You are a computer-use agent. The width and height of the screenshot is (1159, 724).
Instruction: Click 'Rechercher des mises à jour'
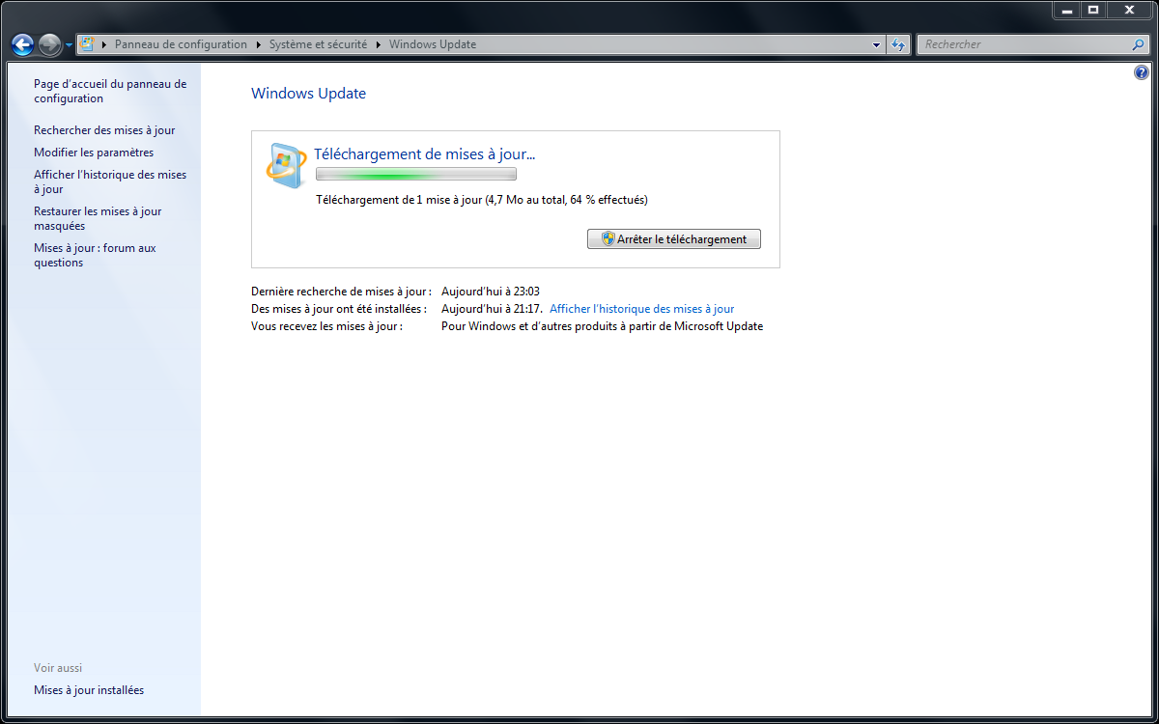(x=104, y=130)
